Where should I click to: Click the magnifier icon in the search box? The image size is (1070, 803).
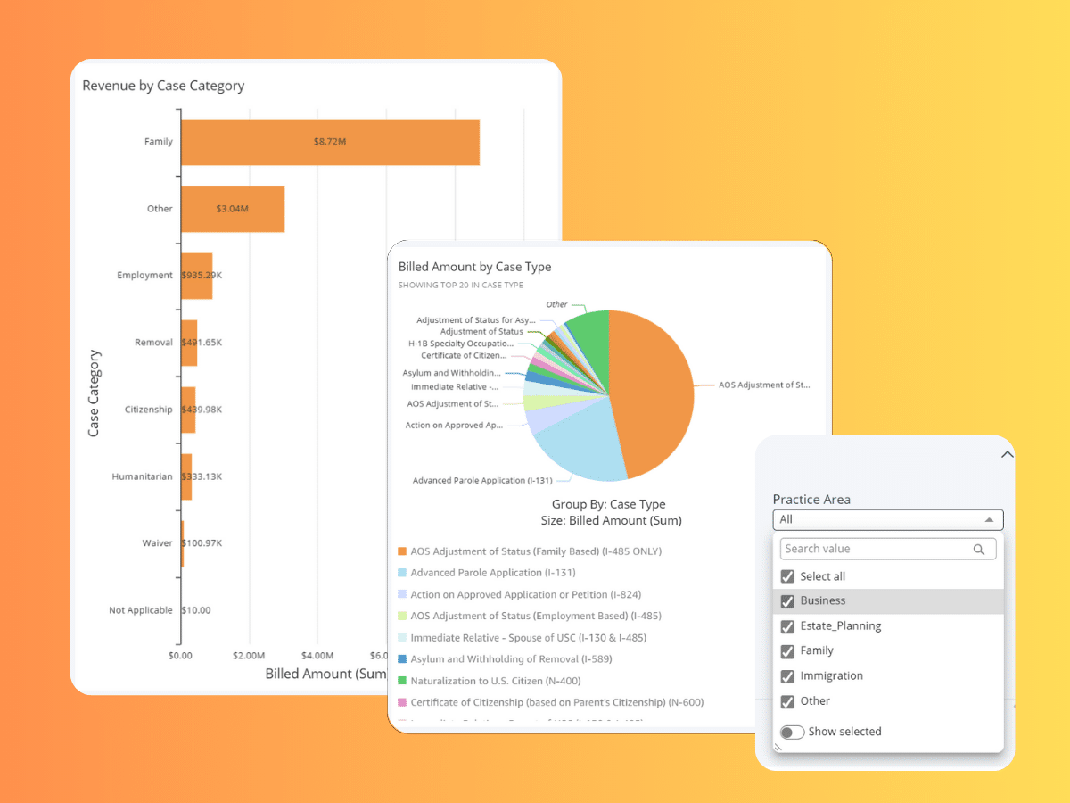pyautogui.click(x=979, y=550)
